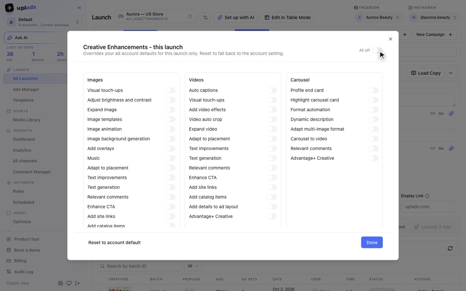Image resolution: width=466 pixels, height=291 pixels.
Task: Click the help lifebuoy icon in sidebar footer
Action: [61, 283]
